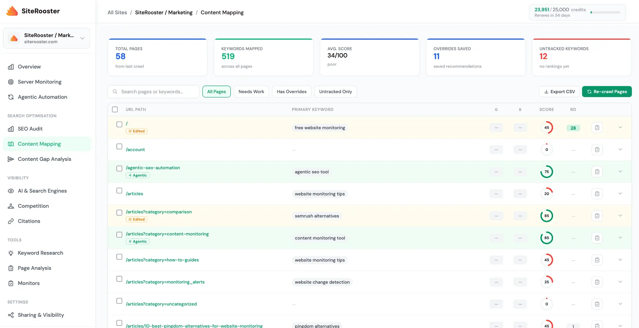639x328 pixels.
Task: Click the Export CSV button
Action: (x=559, y=92)
